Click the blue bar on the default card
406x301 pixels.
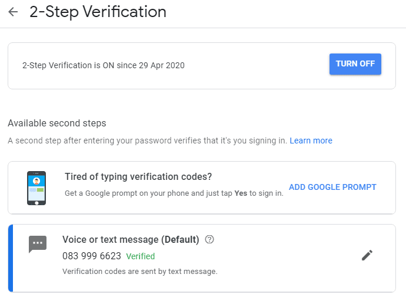pyautogui.click(x=11, y=258)
